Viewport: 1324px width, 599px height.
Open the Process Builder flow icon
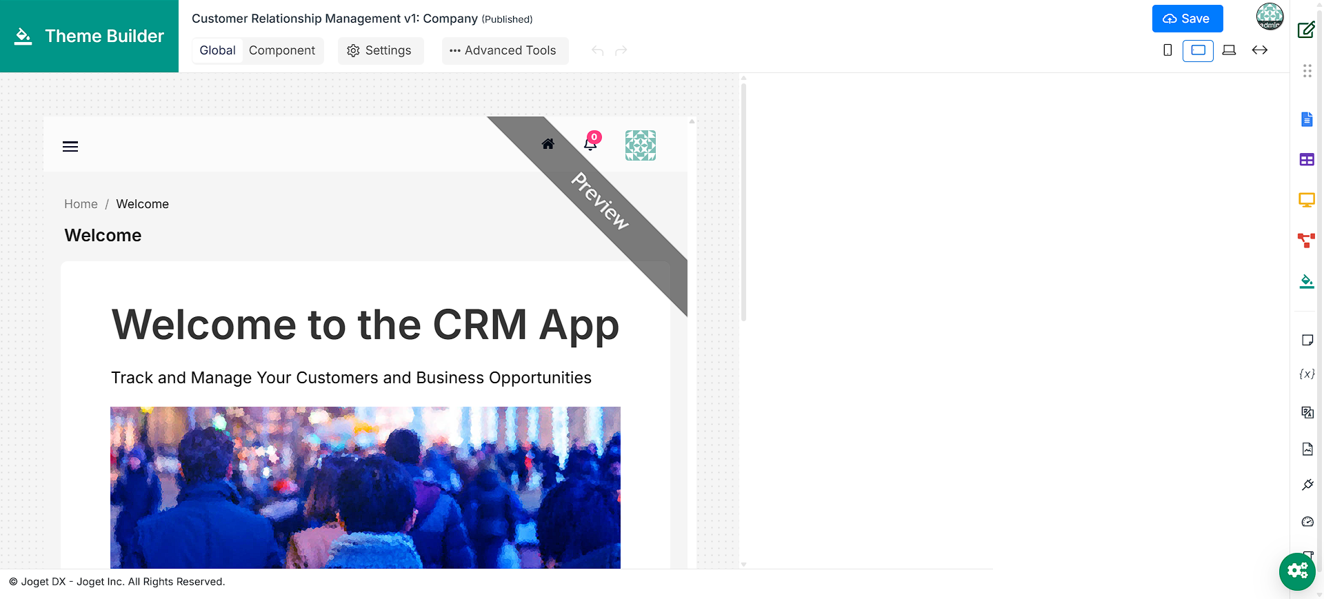tap(1307, 241)
